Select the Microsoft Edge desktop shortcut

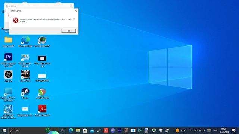(x=25, y=42)
